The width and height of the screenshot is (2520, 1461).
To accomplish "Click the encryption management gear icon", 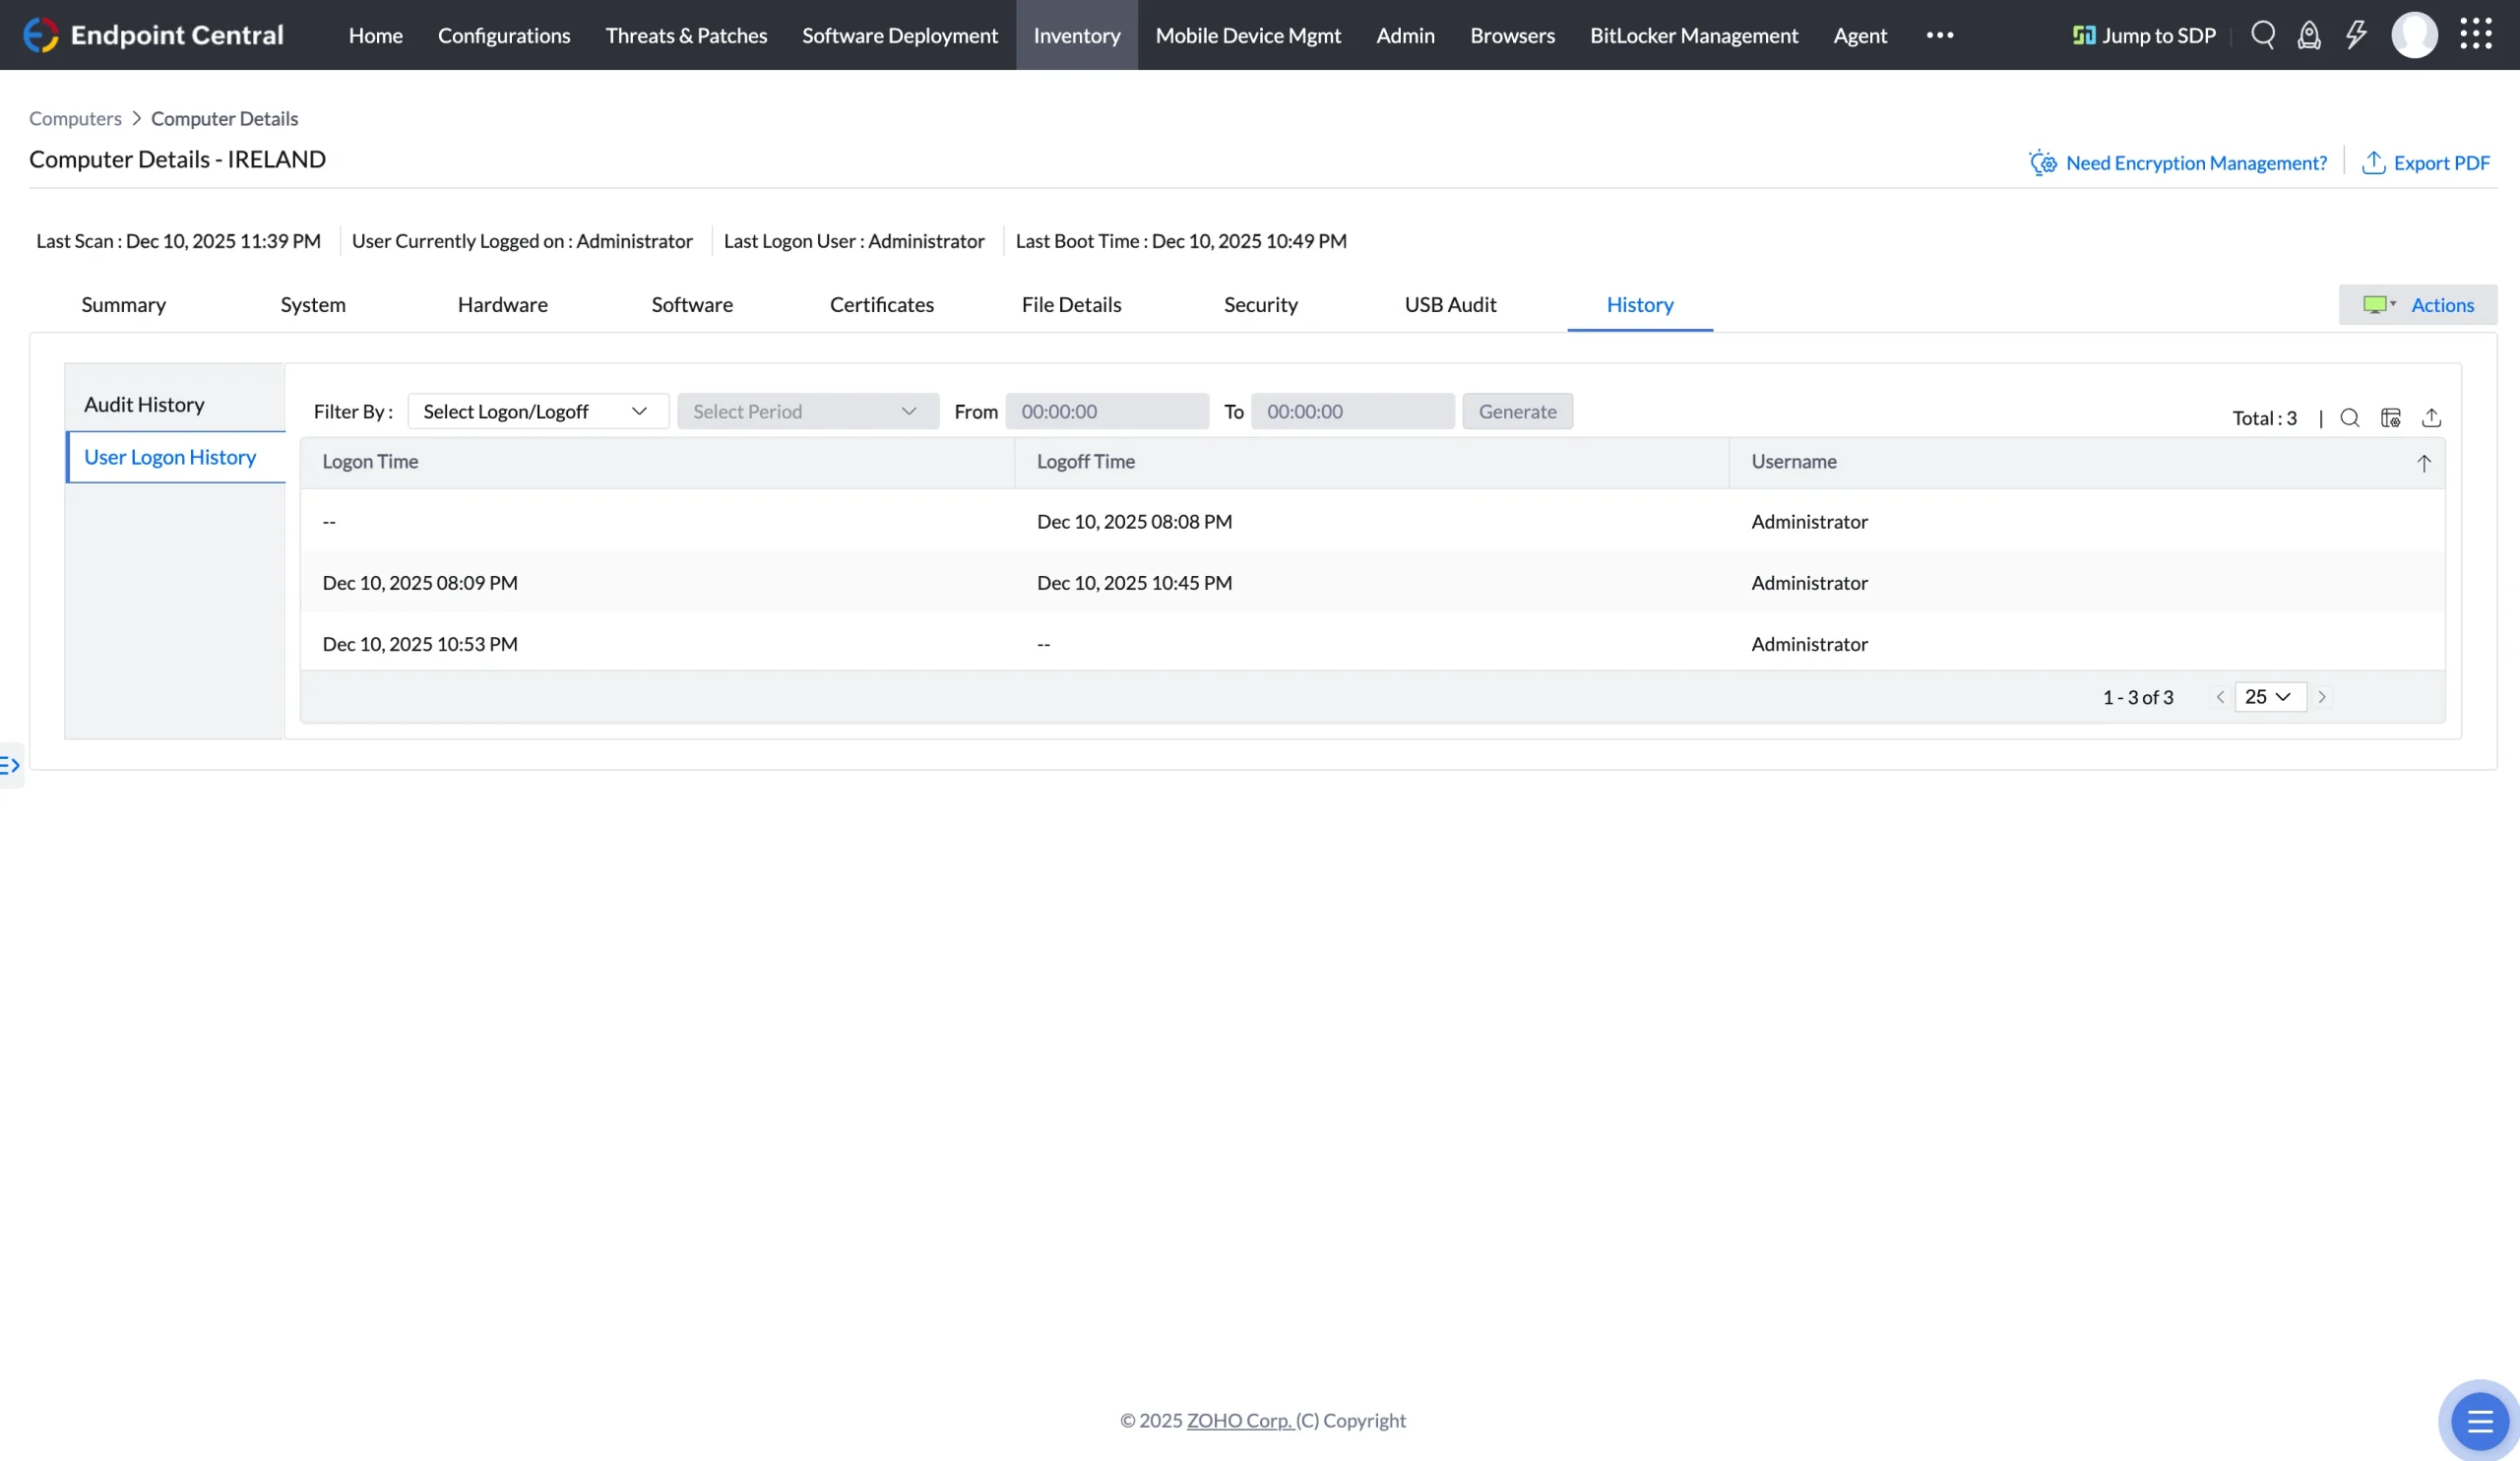I will click(2042, 162).
